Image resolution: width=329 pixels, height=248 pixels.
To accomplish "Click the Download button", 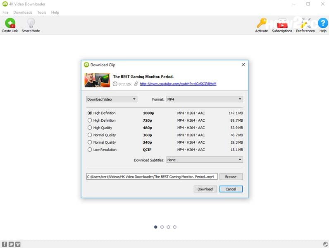I will 205,189.
